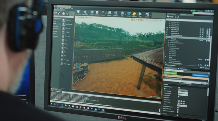Click the Player Start icon
The image size is (218, 121).
[63, 36]
